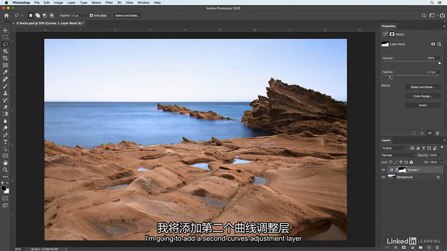This screenshot has width=447, height=251.
Task: Hide the Background layer
Action: point(383,177)
